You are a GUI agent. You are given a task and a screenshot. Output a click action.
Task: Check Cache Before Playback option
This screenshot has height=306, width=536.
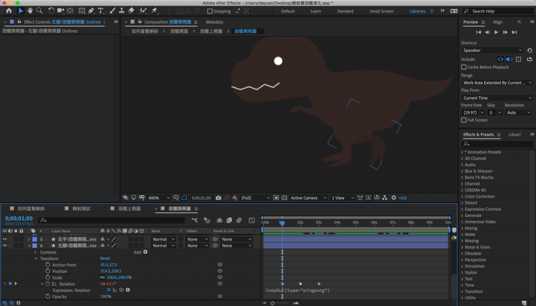[464, 67]
